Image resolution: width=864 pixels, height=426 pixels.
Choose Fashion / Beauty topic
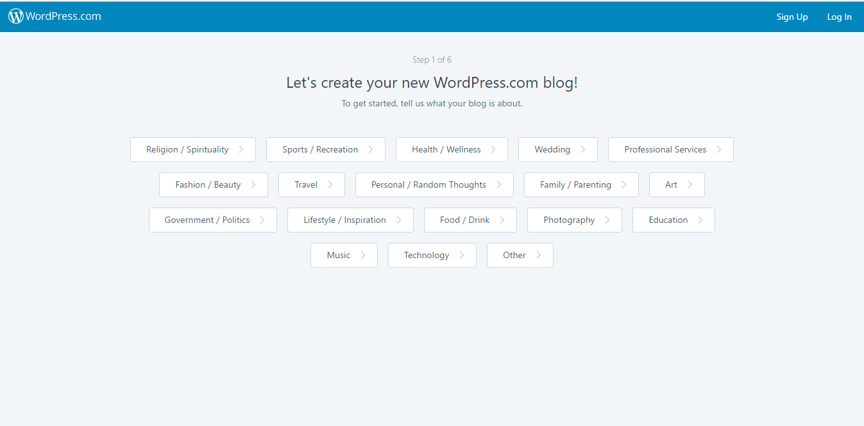coord(214,184)
